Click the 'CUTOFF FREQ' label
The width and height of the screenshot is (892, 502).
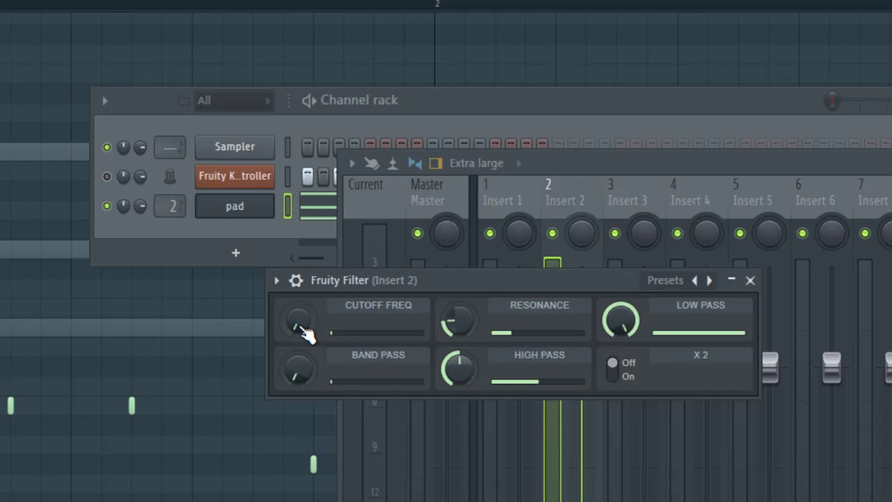(378, 305)
